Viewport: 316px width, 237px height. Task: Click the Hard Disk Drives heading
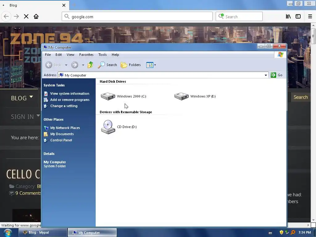pyautogui.click(x=113, y=81)
